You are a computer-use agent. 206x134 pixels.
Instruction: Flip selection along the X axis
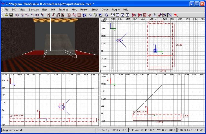(x=17, y=15)
